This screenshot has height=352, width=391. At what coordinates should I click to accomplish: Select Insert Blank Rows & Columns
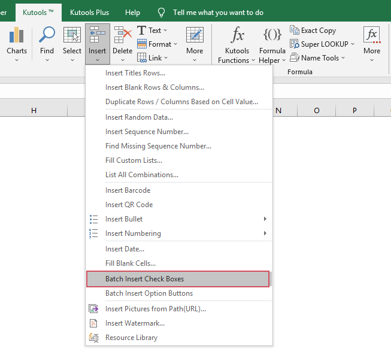click(x=179, y=87)
